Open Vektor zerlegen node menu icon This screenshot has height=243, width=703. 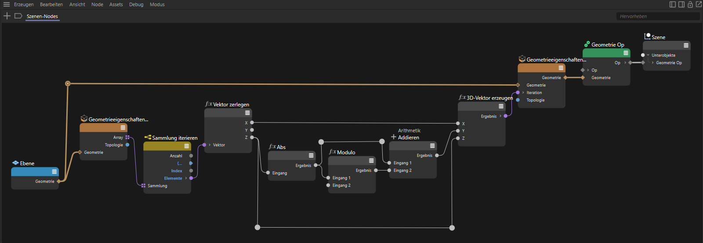click(247, 113)
